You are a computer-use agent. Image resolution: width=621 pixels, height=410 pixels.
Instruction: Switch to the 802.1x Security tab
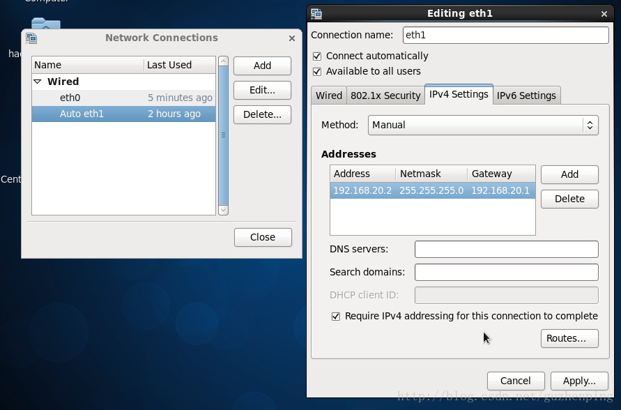[x=385, y=96]
